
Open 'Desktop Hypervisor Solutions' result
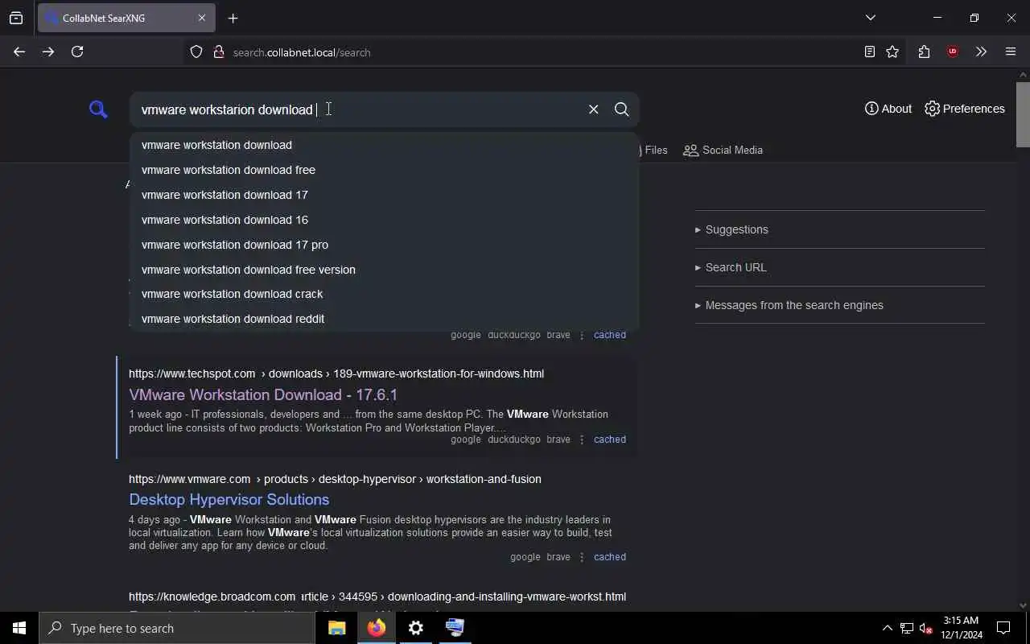[229, 499]
